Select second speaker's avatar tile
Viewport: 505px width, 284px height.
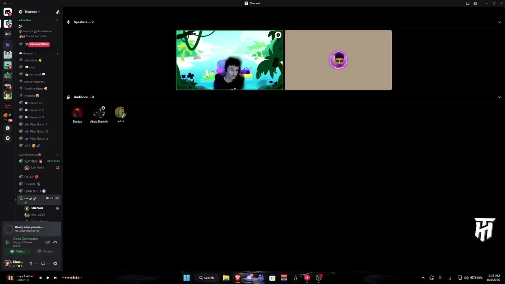(x=338, y=60)
